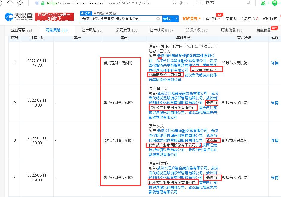Open 详情 link for the first case row
The image size is (281, 197).
click(274, 63)
